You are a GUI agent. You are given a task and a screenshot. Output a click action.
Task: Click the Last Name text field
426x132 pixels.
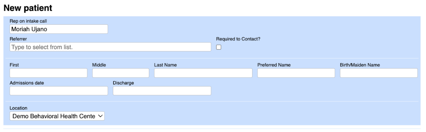[x=203, y=73]
